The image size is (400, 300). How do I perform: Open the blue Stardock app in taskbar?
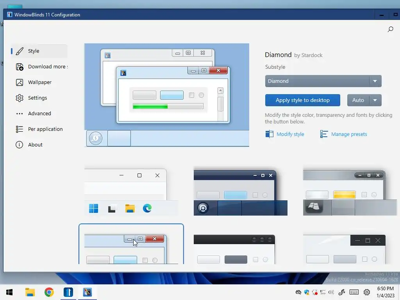pos(68,292)
